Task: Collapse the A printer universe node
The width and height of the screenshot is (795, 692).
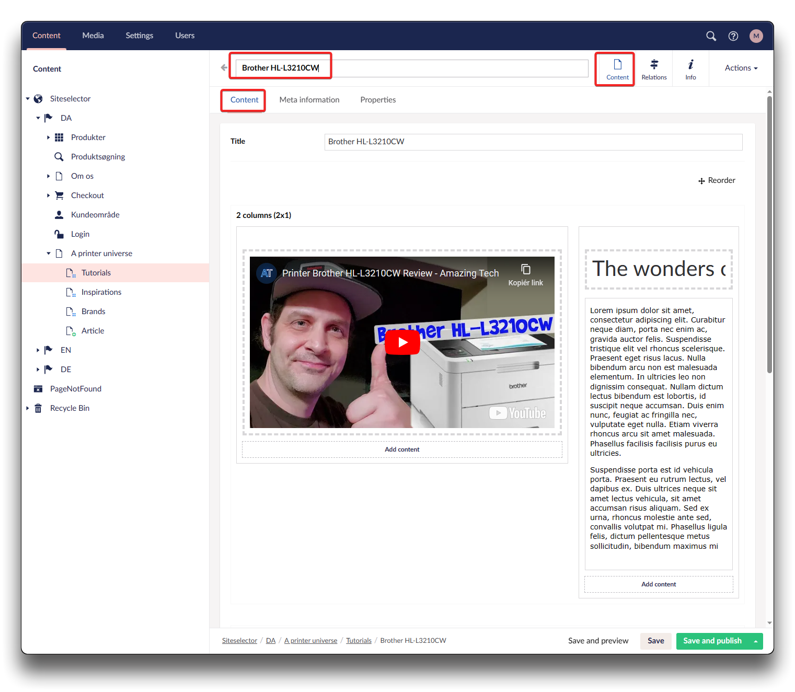Action: click(49, 253)
